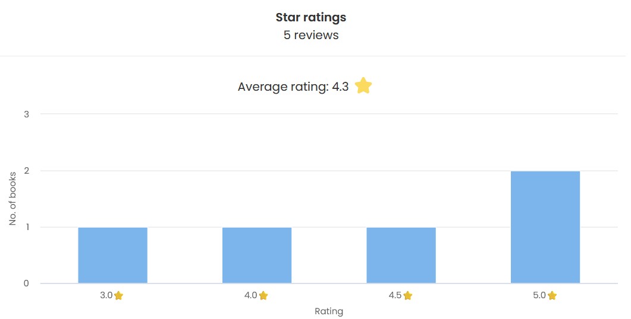Click the 3.0 x-axis label text
The height and width of the screenshot is (319, 631).
tap(106, 295)
